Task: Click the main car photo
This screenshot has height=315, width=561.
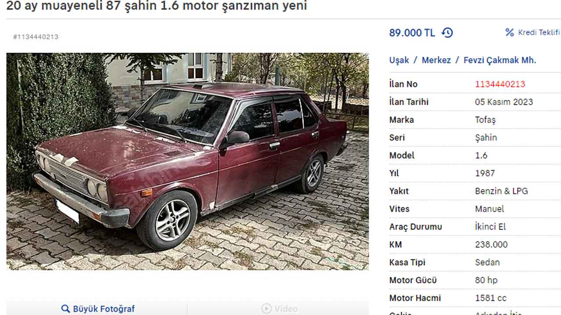Action: 188,161
